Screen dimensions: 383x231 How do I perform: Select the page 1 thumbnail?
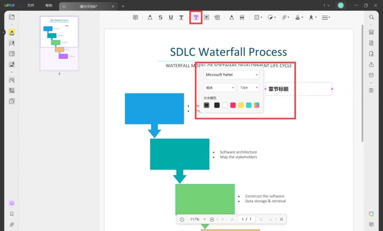(59, 43)
